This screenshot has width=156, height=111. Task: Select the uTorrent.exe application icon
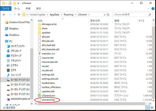pyautogui.click(x=39, y=95)
